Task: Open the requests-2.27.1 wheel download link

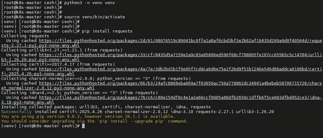Action: 180,41
